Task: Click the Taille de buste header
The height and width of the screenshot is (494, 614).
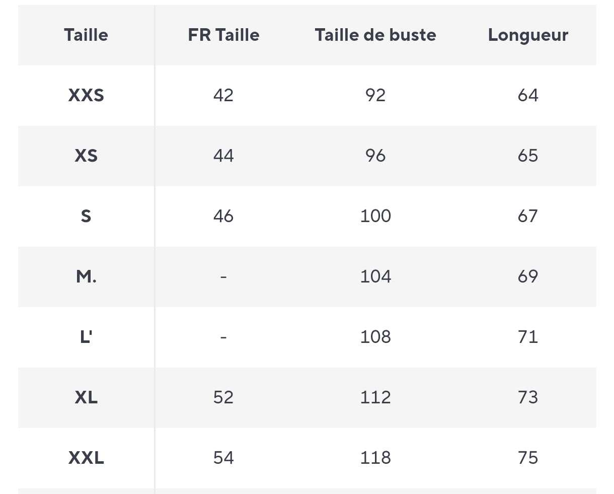Action: click(375, 35)
